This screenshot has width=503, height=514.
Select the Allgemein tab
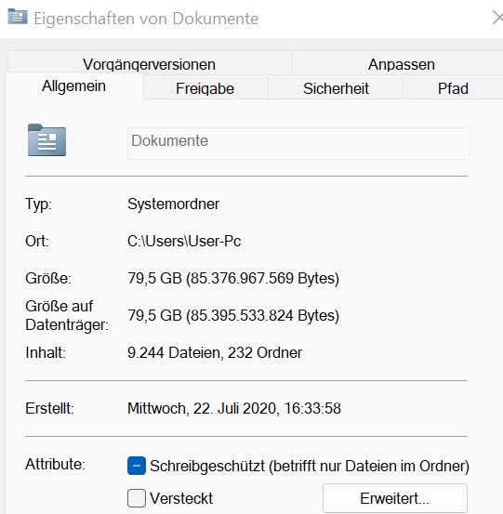tap(73, 86)
